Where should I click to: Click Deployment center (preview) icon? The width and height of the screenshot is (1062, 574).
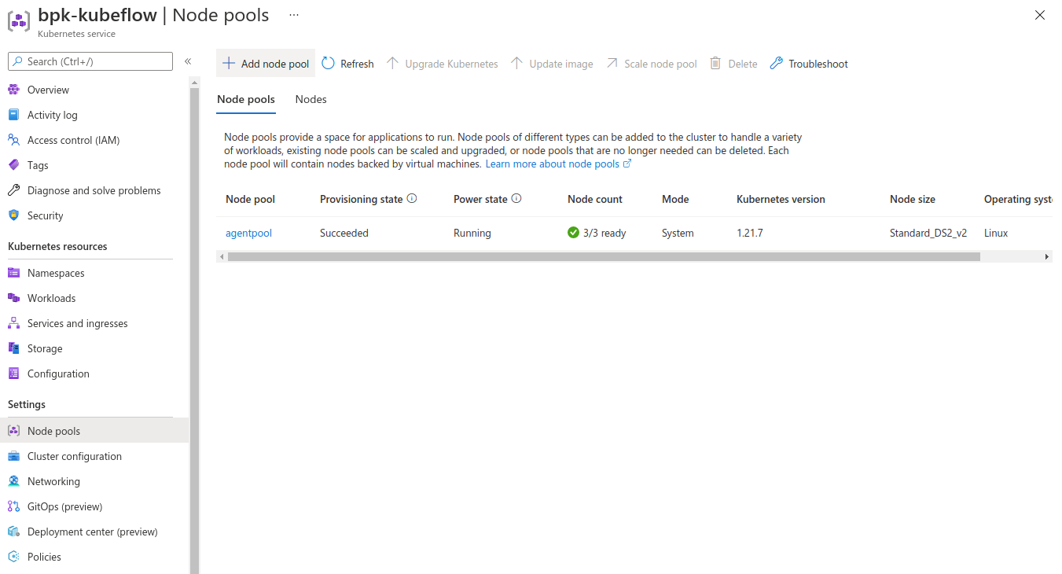tap(13, 532)
